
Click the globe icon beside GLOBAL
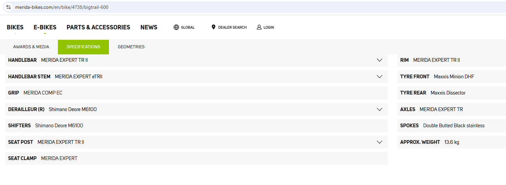click(x=176, y=27)
